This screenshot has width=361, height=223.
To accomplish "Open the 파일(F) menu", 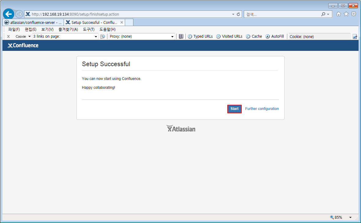I will point(14,29).
